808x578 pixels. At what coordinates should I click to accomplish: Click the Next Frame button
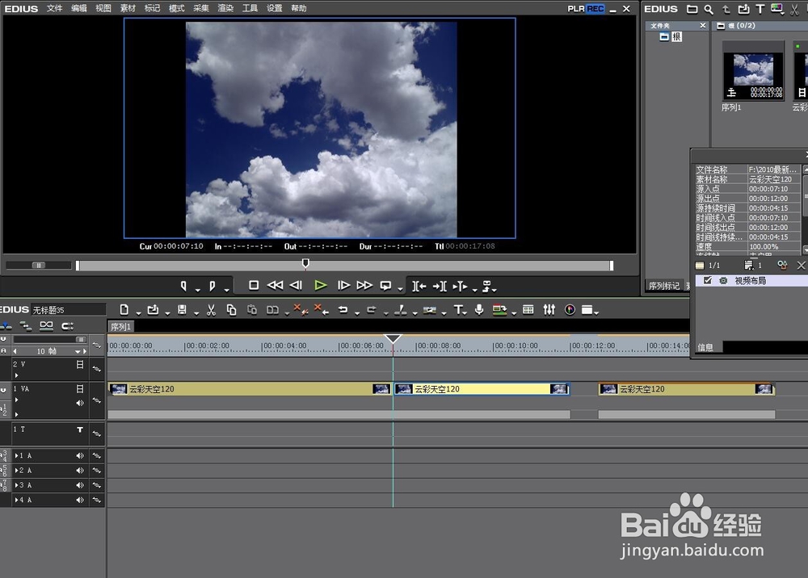pos(343,285)
